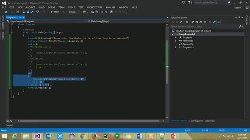
Task: Click the Find in Files icon
Action: (84, 12)
